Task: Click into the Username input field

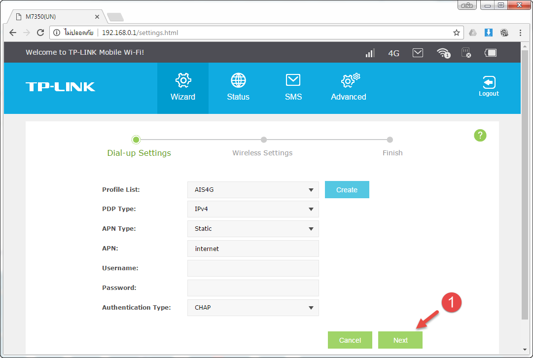Action: (253, 268)
